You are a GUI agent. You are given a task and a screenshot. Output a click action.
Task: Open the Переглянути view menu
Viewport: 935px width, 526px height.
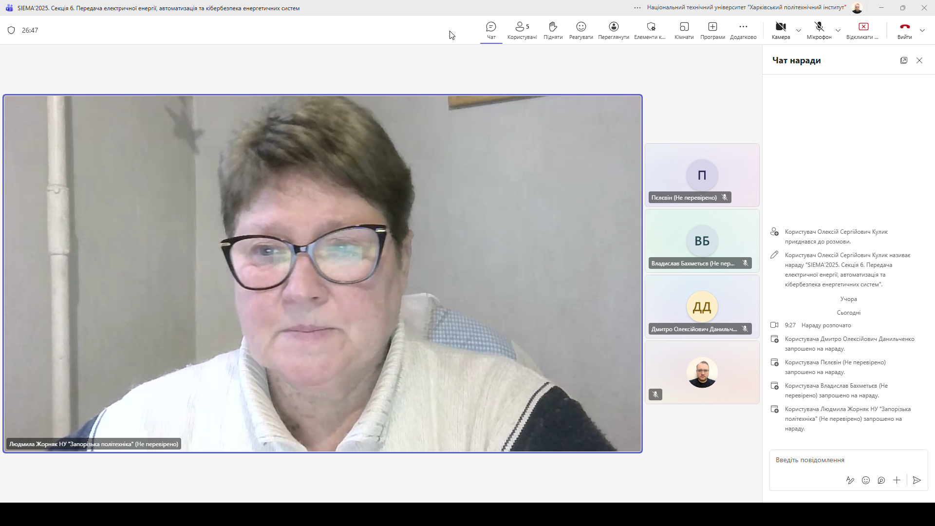pyautogui.click(x=614, y=30)
